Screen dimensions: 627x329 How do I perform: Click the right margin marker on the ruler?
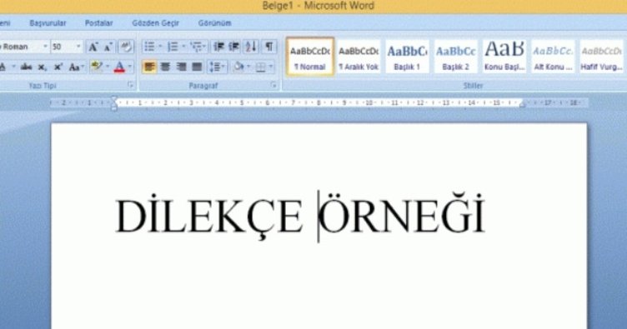522,104
